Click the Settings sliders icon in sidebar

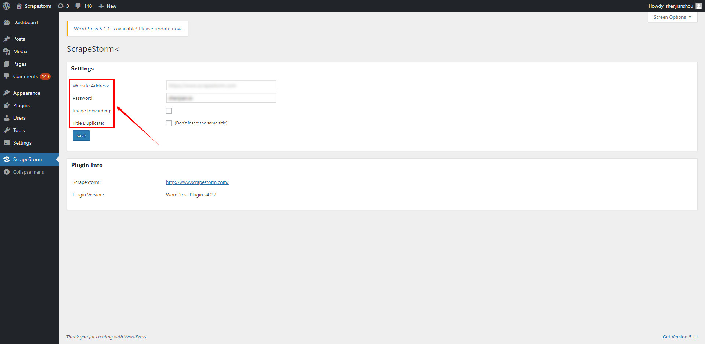point(7,143)
